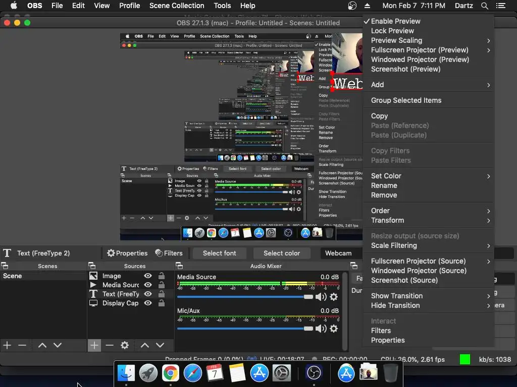The height and width of the screenshot is (387, 517).
Task: Expand Show Transition submenu
Action: pyautogui.click(x=428, y=296)
